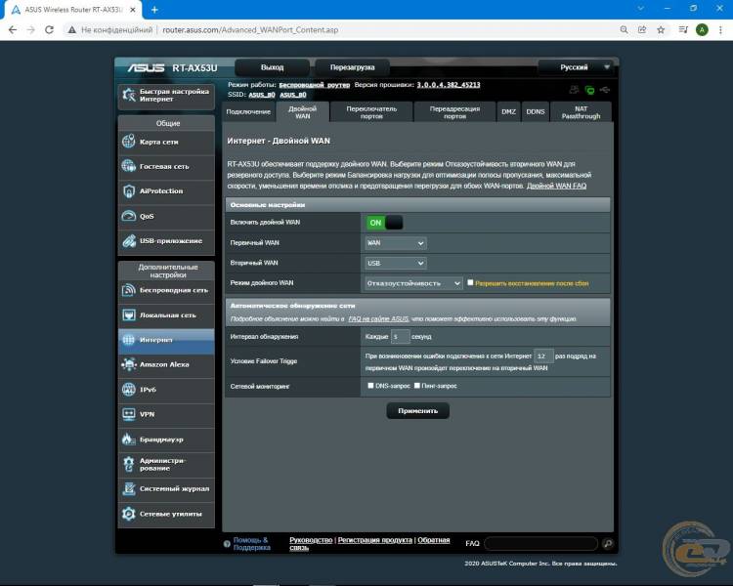Switch to Переключатель портов tab
This screenshot has height=586, width=733.
(x=371, y=112)
